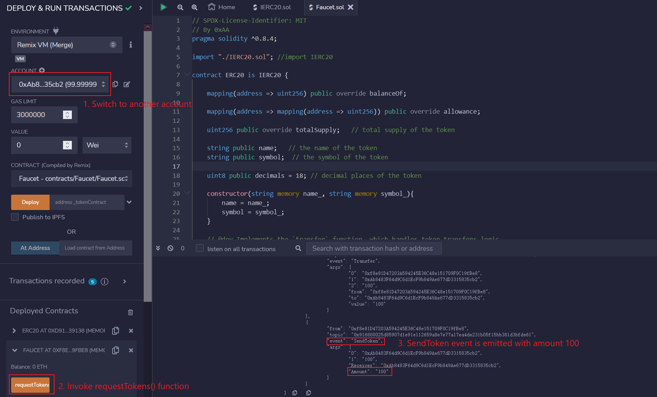Delete all deployed contracts with trash icon
The height and width of the screenshot is (397, 657).
point(130,312)
